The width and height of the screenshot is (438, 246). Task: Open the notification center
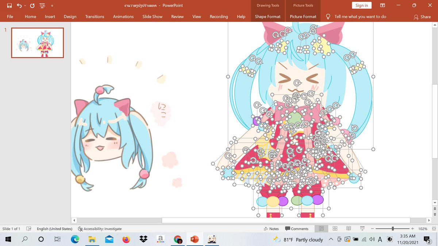tap(426, 239)
